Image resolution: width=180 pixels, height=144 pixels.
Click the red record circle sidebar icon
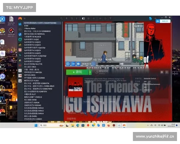pos(20,65)
